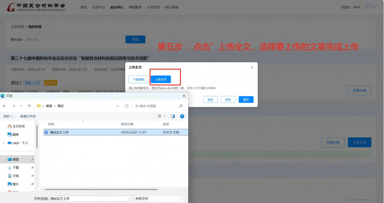Screen dimensions: 384x203
Task: Click the 文件名 input field
Action: (x=91, y=198)
